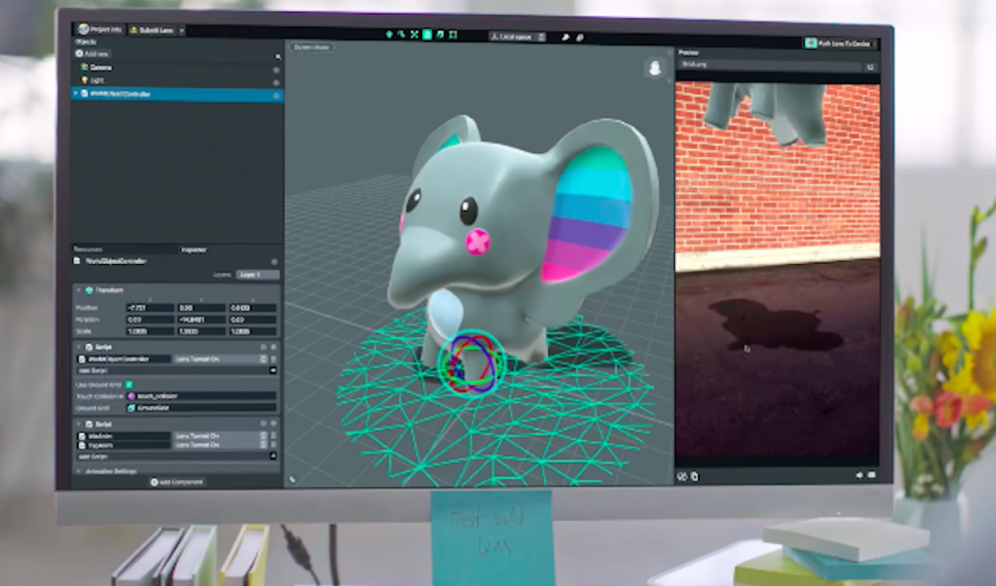Click the Snapchat ghost icon in the scene viewport
This screenshot has height=586, width=996.
point(655,70)
